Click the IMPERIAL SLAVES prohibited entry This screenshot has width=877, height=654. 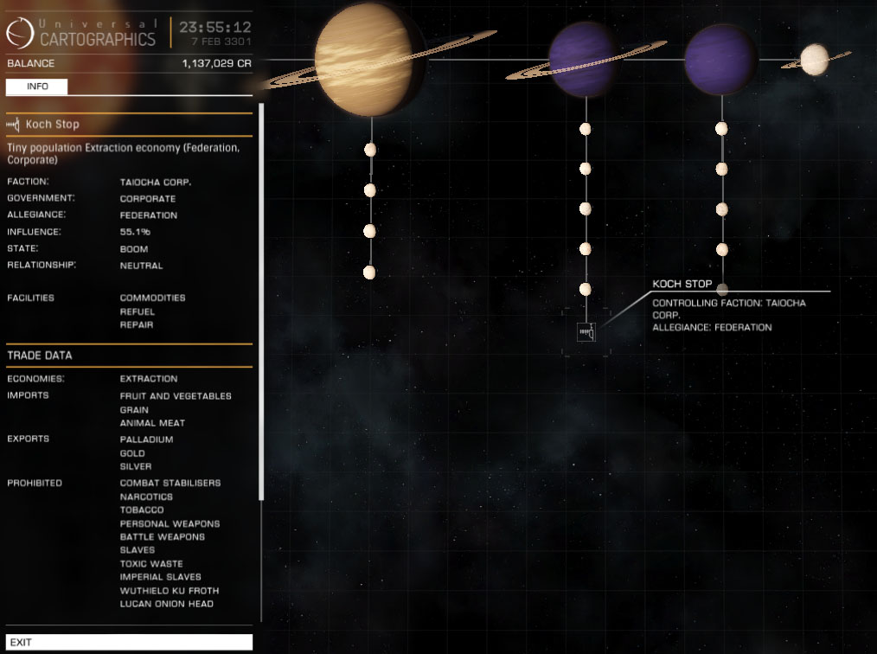(x=161, y=577)
